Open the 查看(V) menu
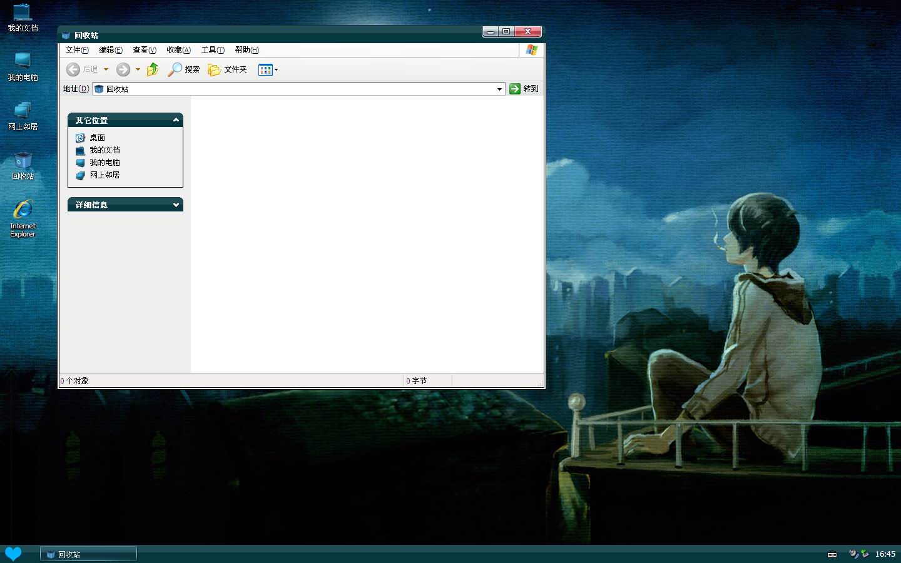 [145, 50]
